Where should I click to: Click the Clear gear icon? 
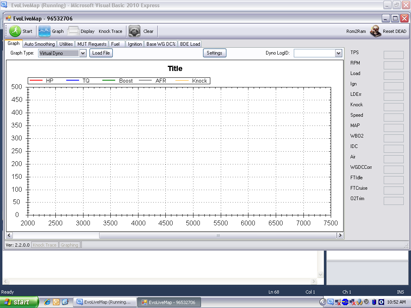(x=134, y=31)
